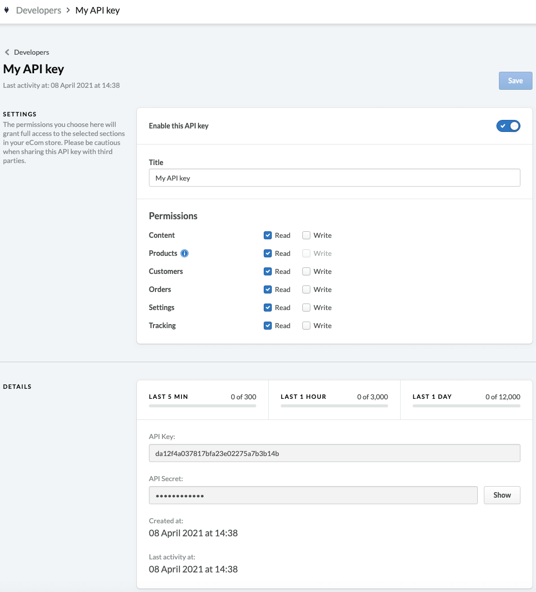Click the Save button

click(515, 80)
